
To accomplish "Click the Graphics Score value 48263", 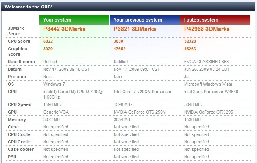I will tap(191, 49).
